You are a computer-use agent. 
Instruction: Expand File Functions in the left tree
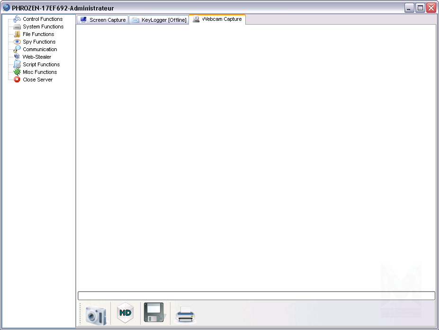coord(38,34)
